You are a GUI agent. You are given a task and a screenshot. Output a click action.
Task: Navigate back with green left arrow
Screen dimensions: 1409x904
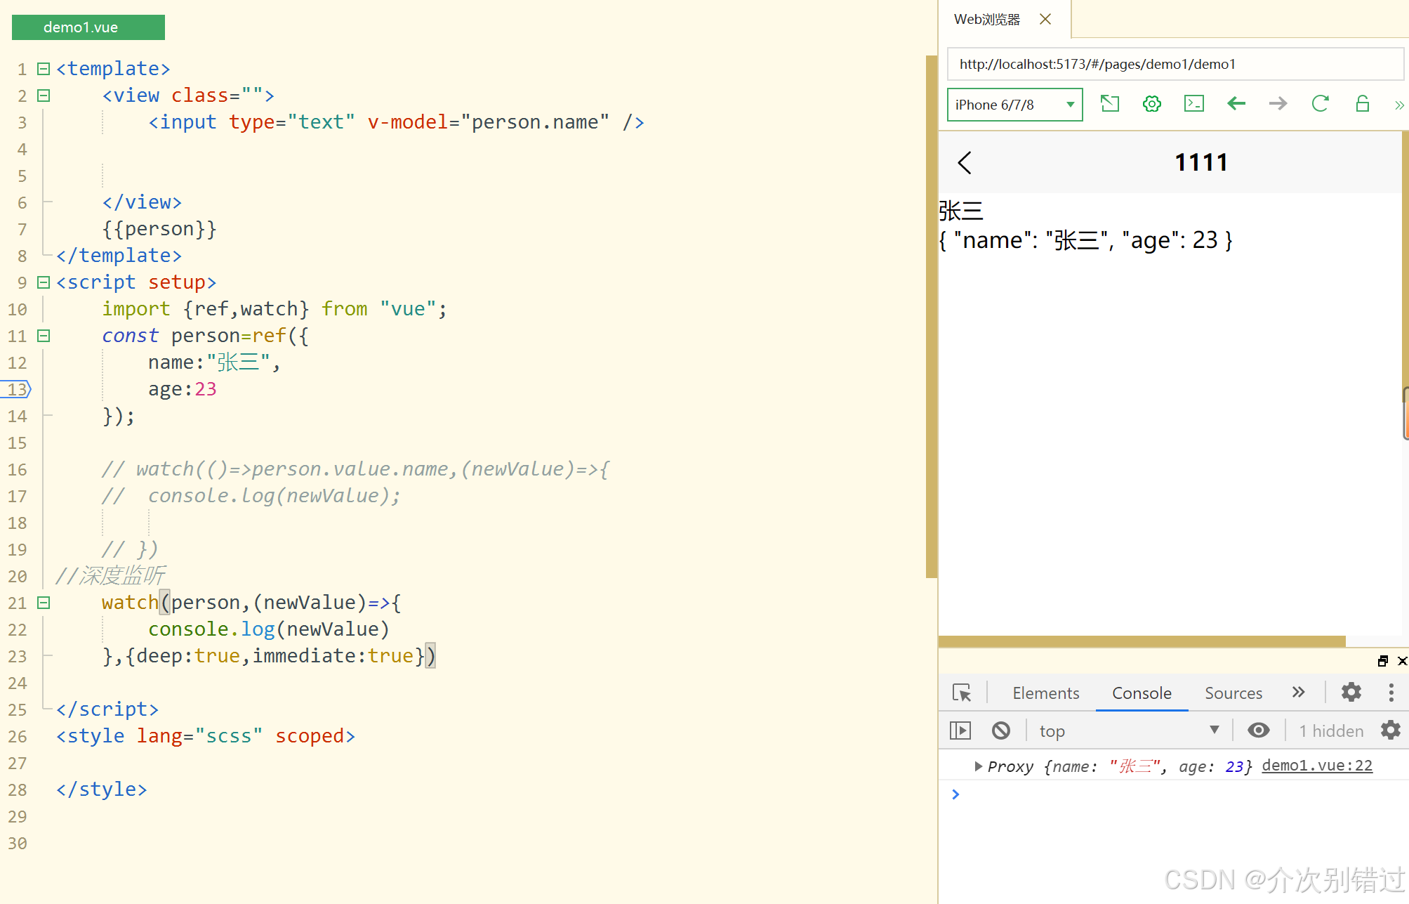coord(1236,104)
